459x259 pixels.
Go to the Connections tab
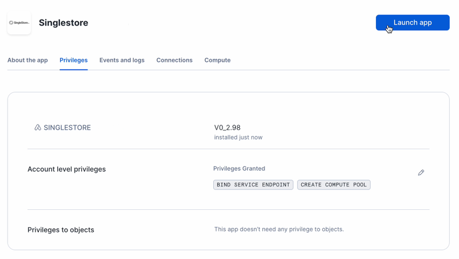[174, 60]
